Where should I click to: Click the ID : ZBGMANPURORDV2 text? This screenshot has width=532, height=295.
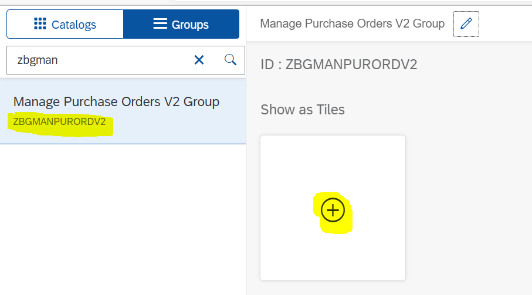(338, 65)
